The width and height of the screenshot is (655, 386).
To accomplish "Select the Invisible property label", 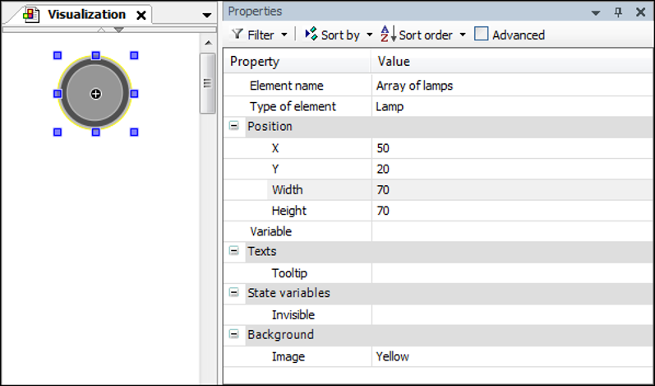I will coord(293,314).
